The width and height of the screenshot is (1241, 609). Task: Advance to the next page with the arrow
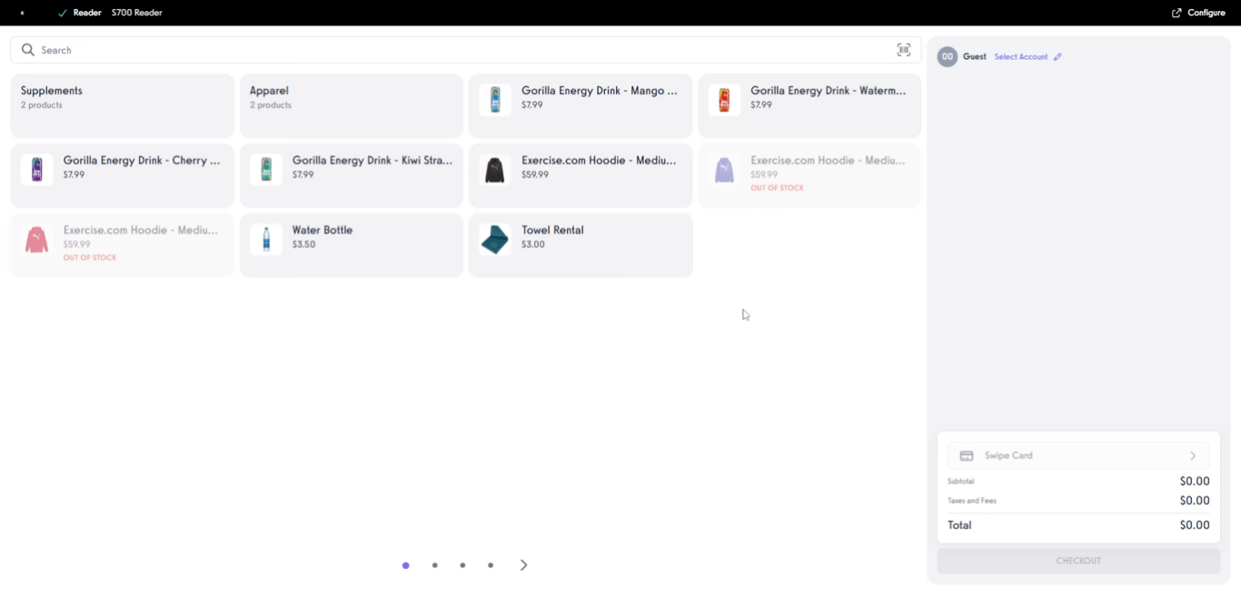tap(523, 565)
